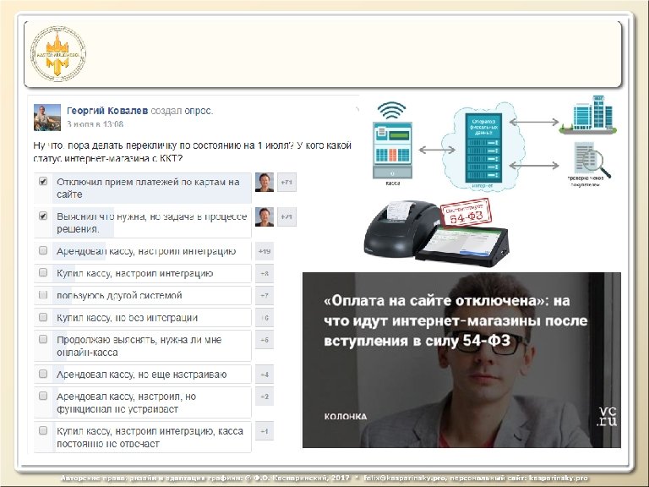Image resolution: width=649 pixels, height=487 pixels.
Task: Check 'Продолжаю выяснять, нужна ли' option
Action: pos(43,339)
